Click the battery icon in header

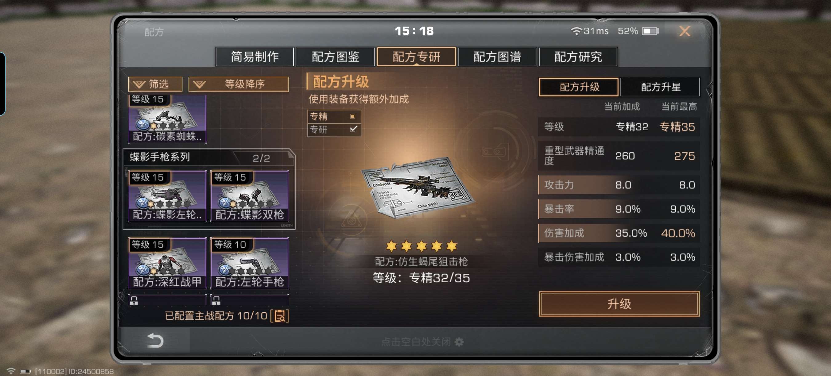coord(650,31)
